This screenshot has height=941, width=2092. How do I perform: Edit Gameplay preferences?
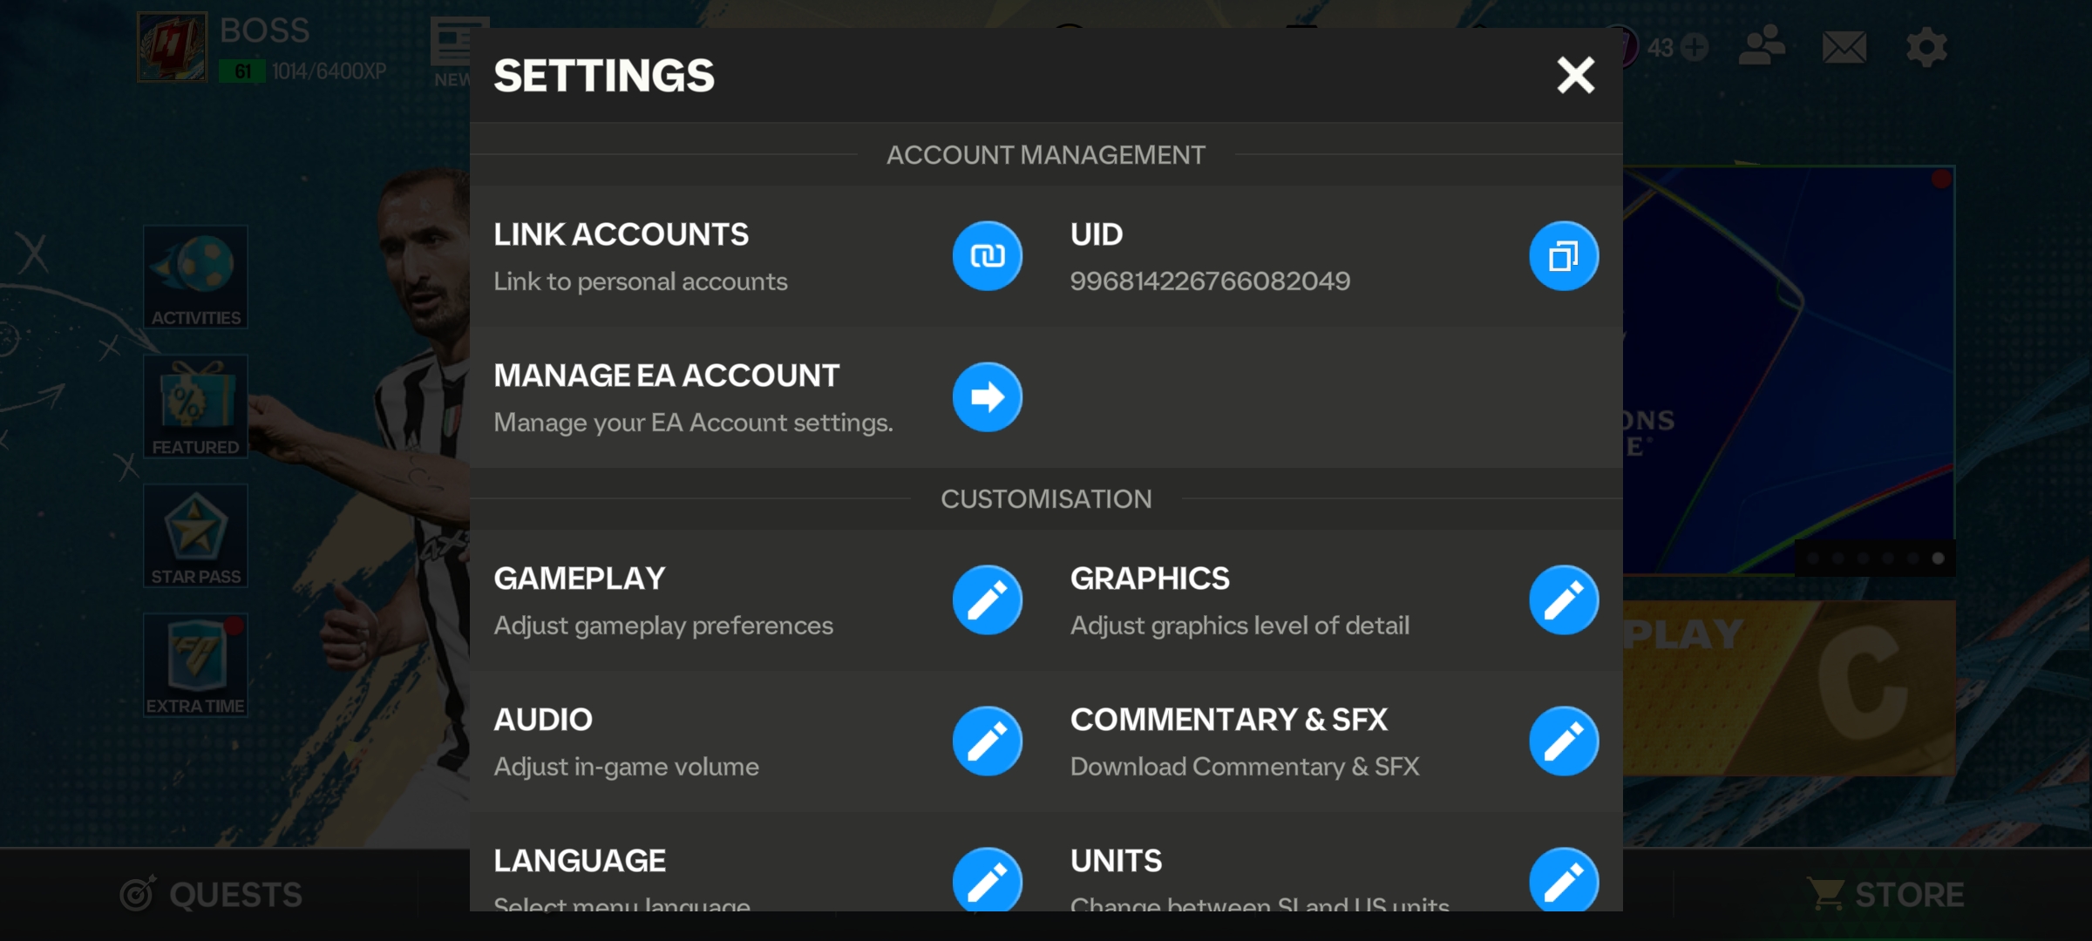point(987,600)
